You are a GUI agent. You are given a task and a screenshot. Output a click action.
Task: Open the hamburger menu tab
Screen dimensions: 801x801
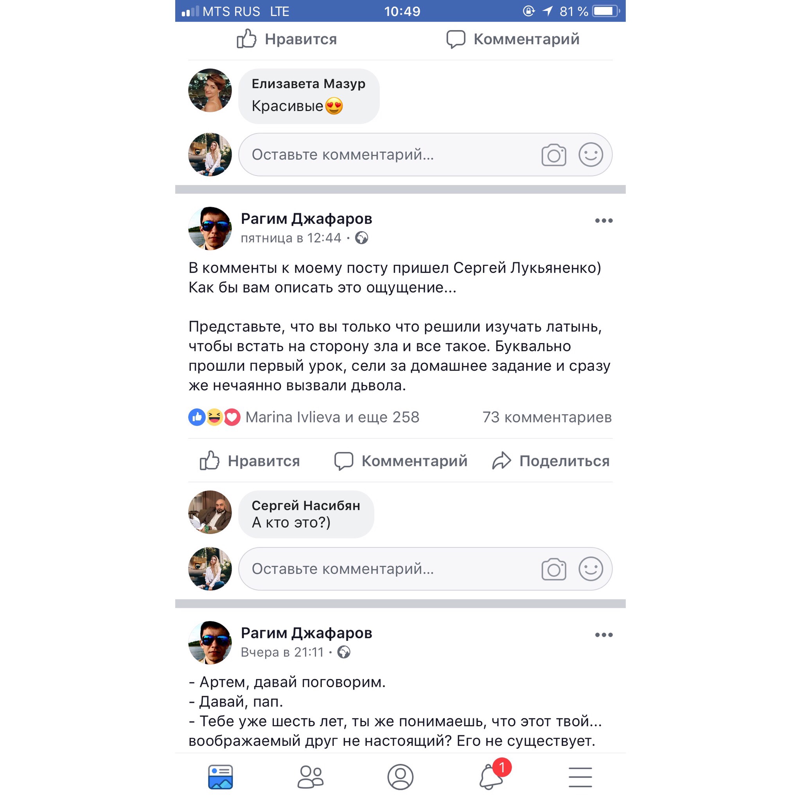580,777
